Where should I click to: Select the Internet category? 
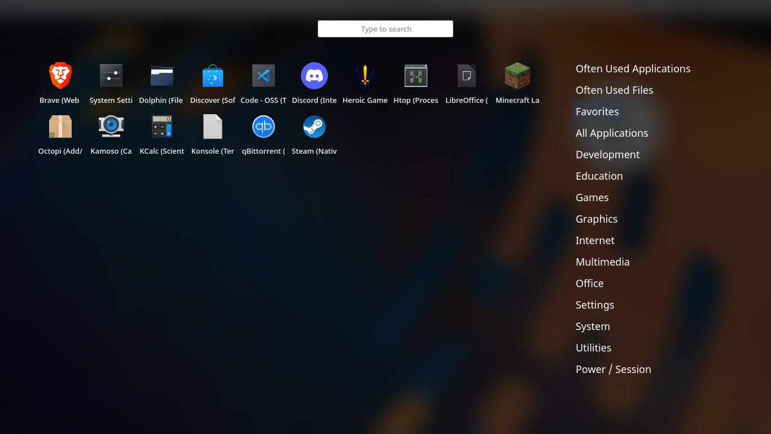pyautogui.click(x=595, y=241)
